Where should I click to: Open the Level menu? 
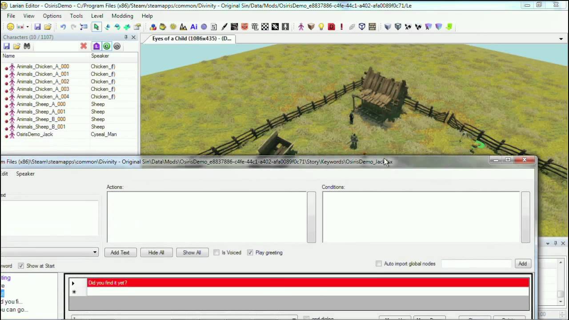tap(97, 16)
